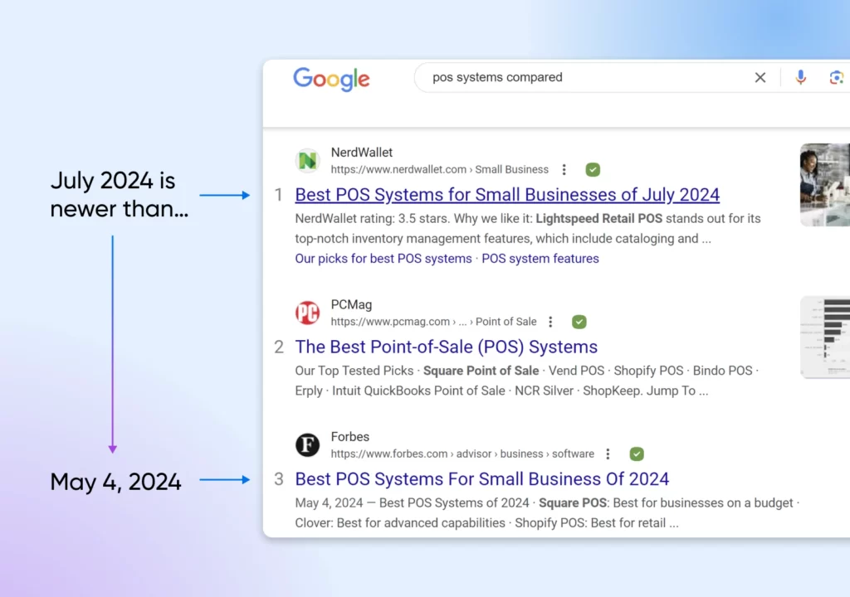
Task: Start voice search with the microphone icon
Action: pos(801,77)
